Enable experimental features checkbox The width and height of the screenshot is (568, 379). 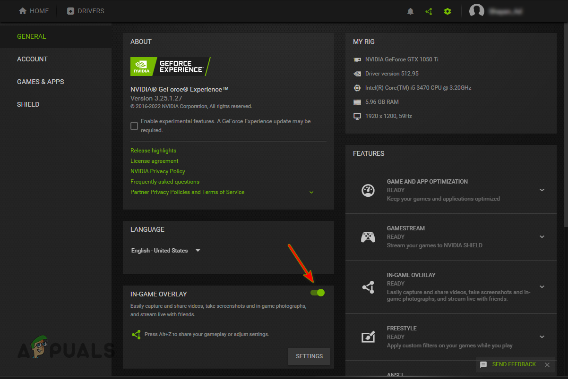[x=134, y=126]
